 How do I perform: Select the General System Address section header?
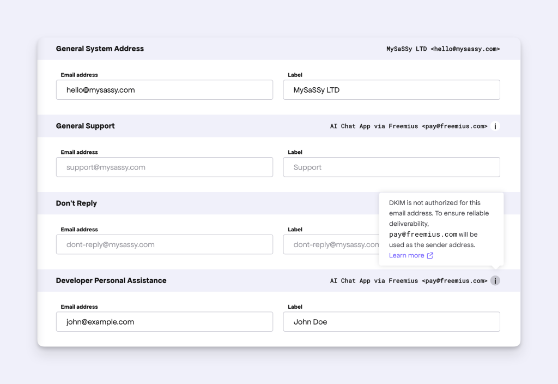[100, 49]
